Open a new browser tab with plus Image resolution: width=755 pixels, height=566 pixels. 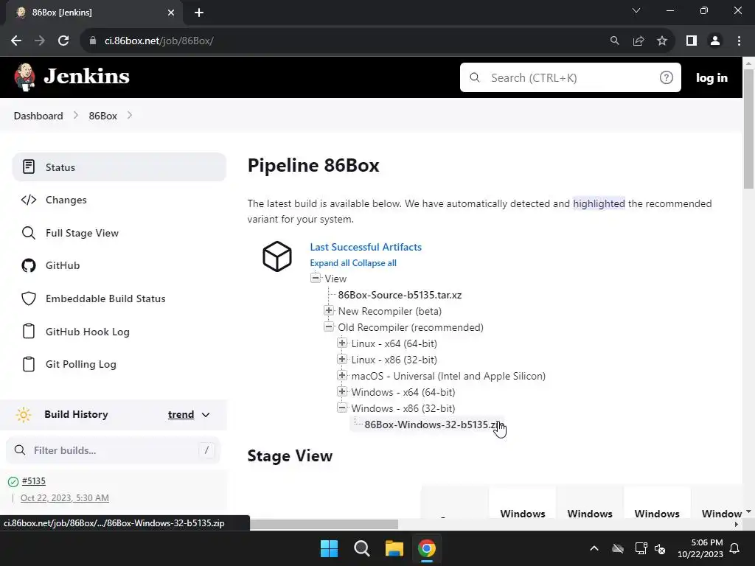click(x=199, y=13)
